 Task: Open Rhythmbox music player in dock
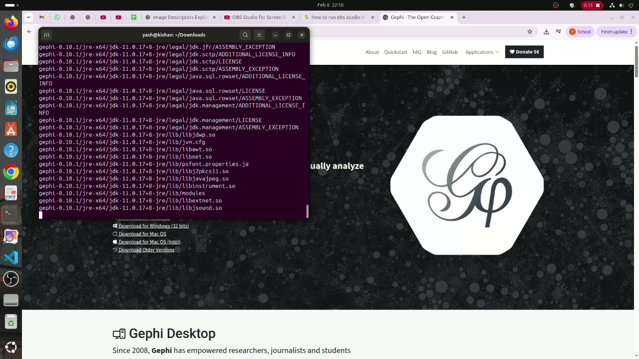11,87
